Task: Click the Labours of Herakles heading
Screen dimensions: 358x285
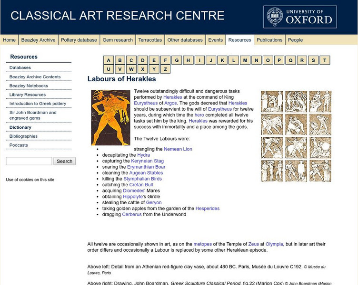Action: tap(121, 79)
